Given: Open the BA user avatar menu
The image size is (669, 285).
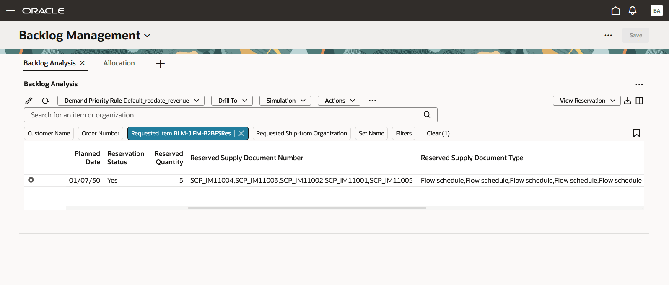Looking at the screenshot, I should coord(657,10).
